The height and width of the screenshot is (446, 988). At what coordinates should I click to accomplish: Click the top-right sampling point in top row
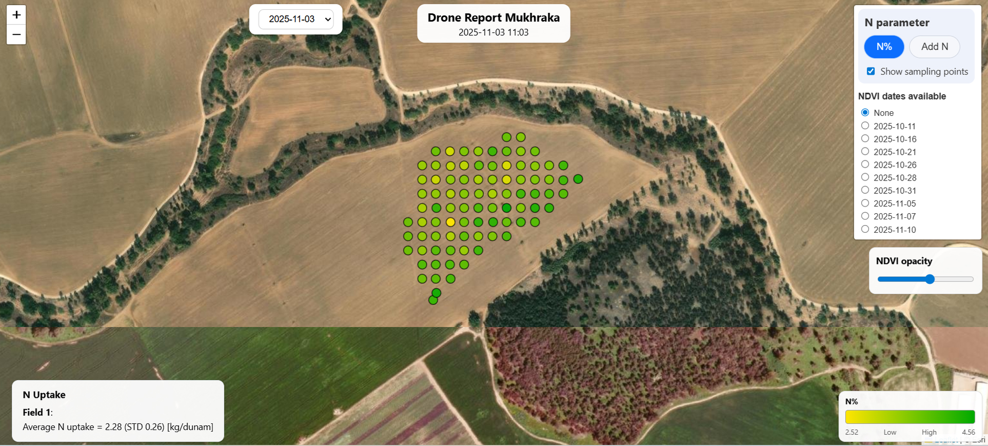coord(521,137)
